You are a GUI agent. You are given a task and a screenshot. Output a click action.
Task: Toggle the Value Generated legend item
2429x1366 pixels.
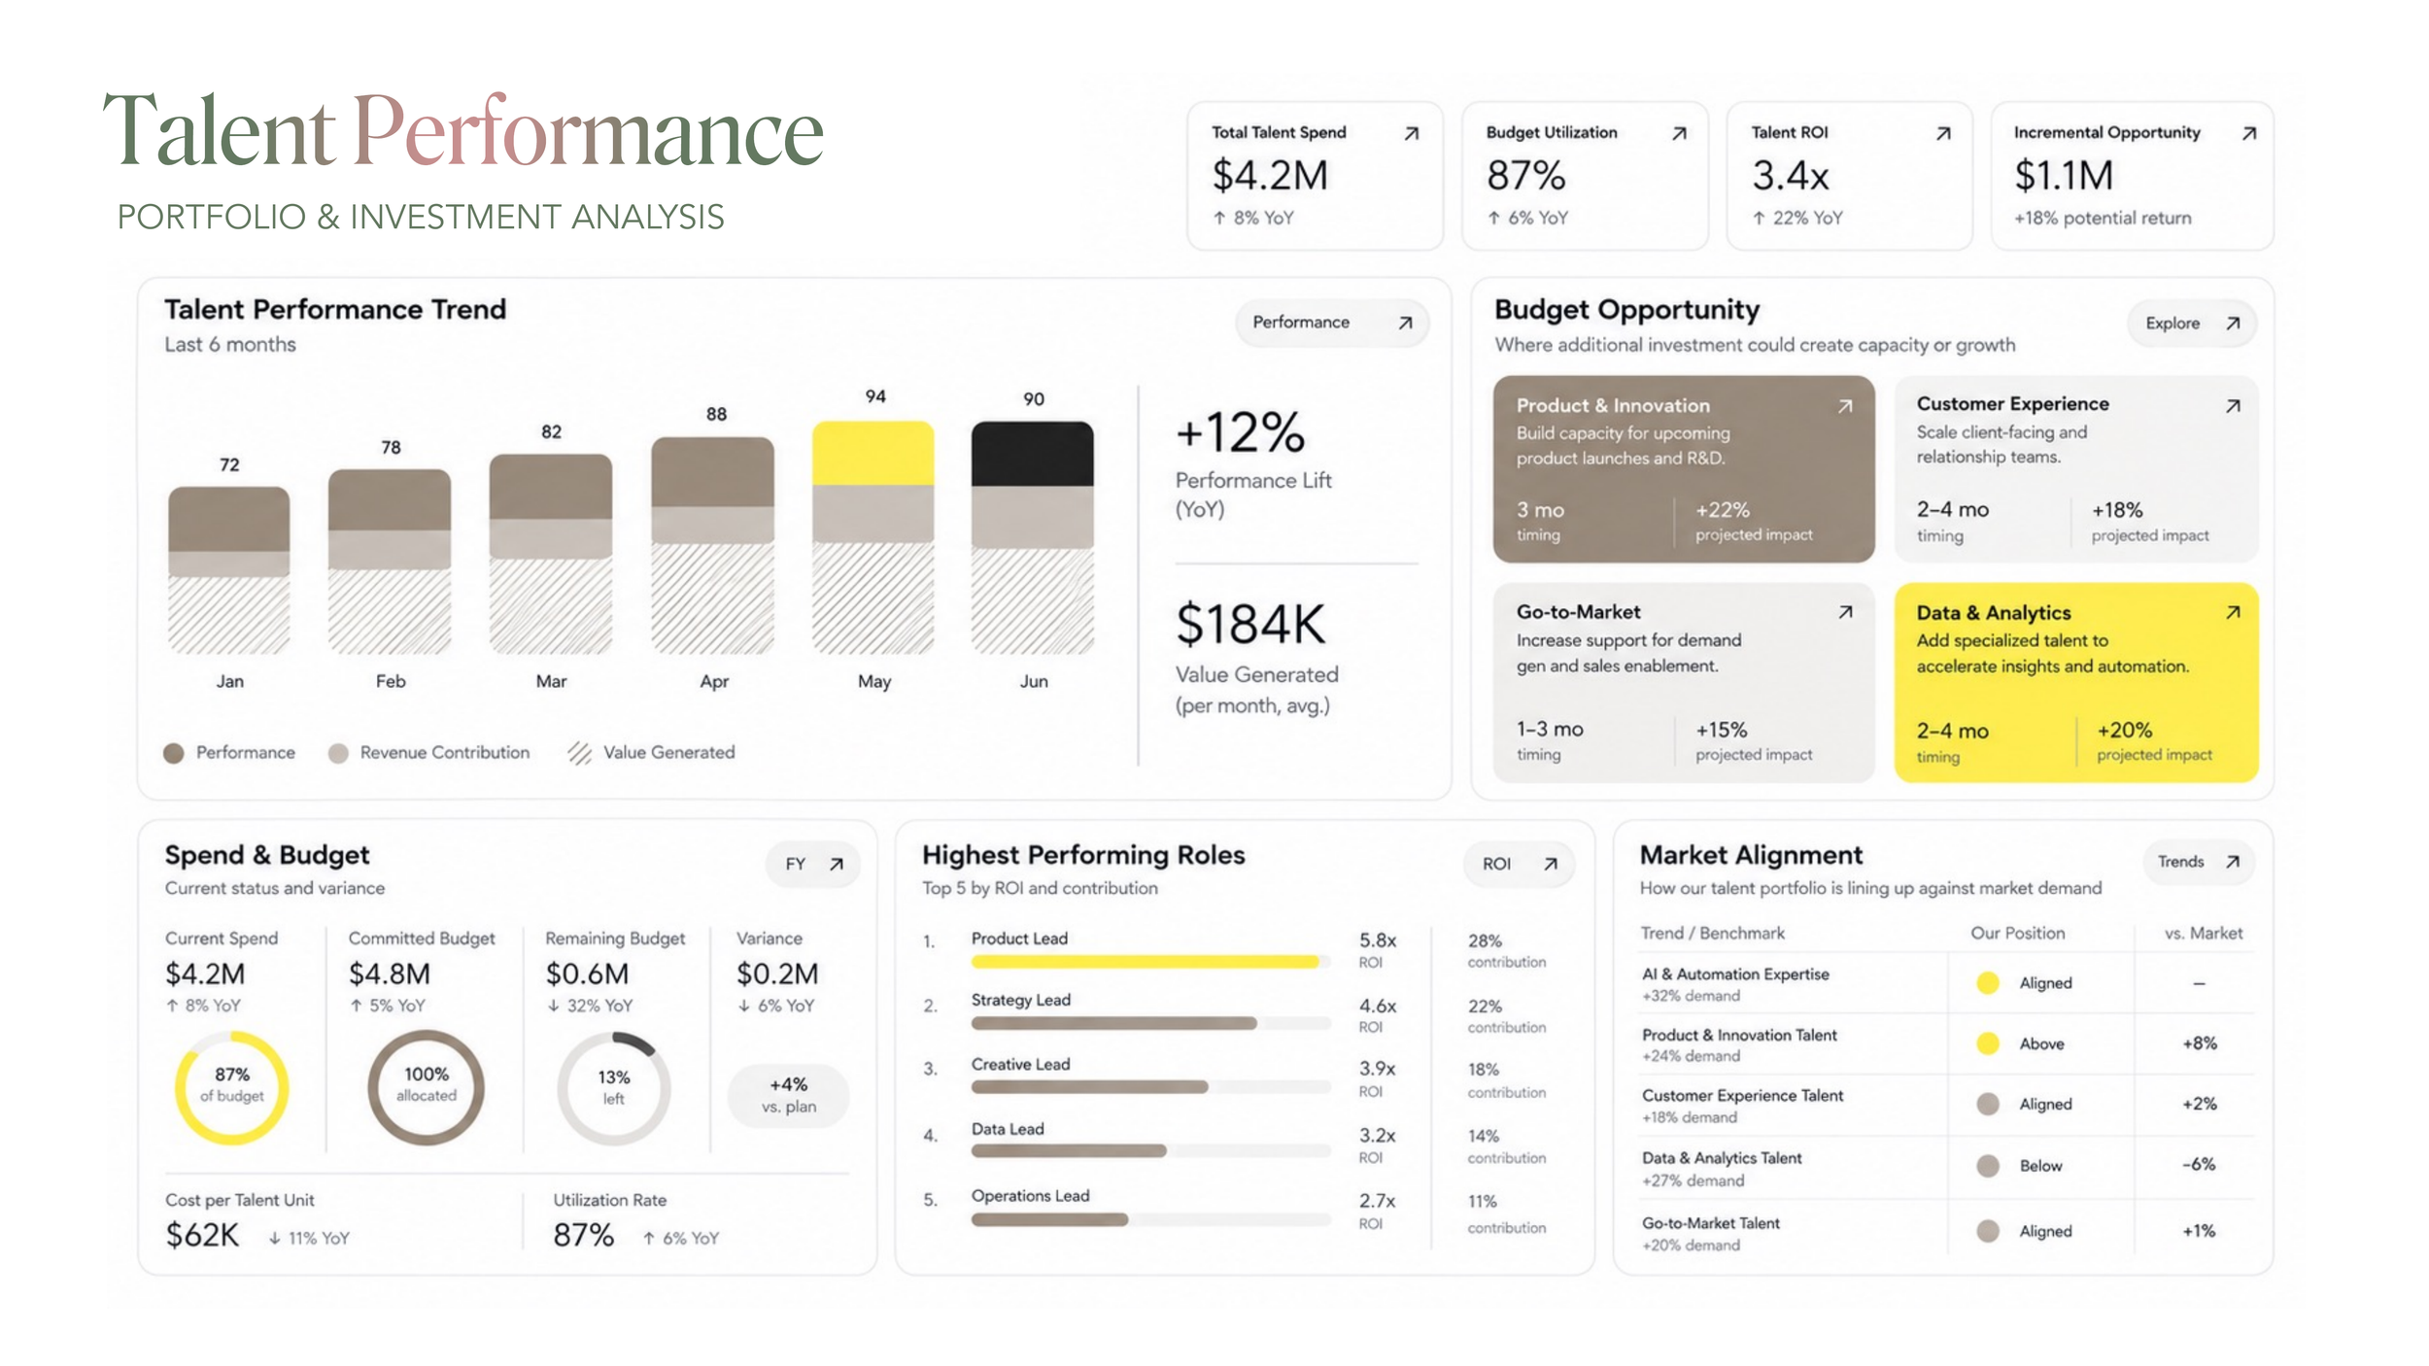[x=652, y=753]
